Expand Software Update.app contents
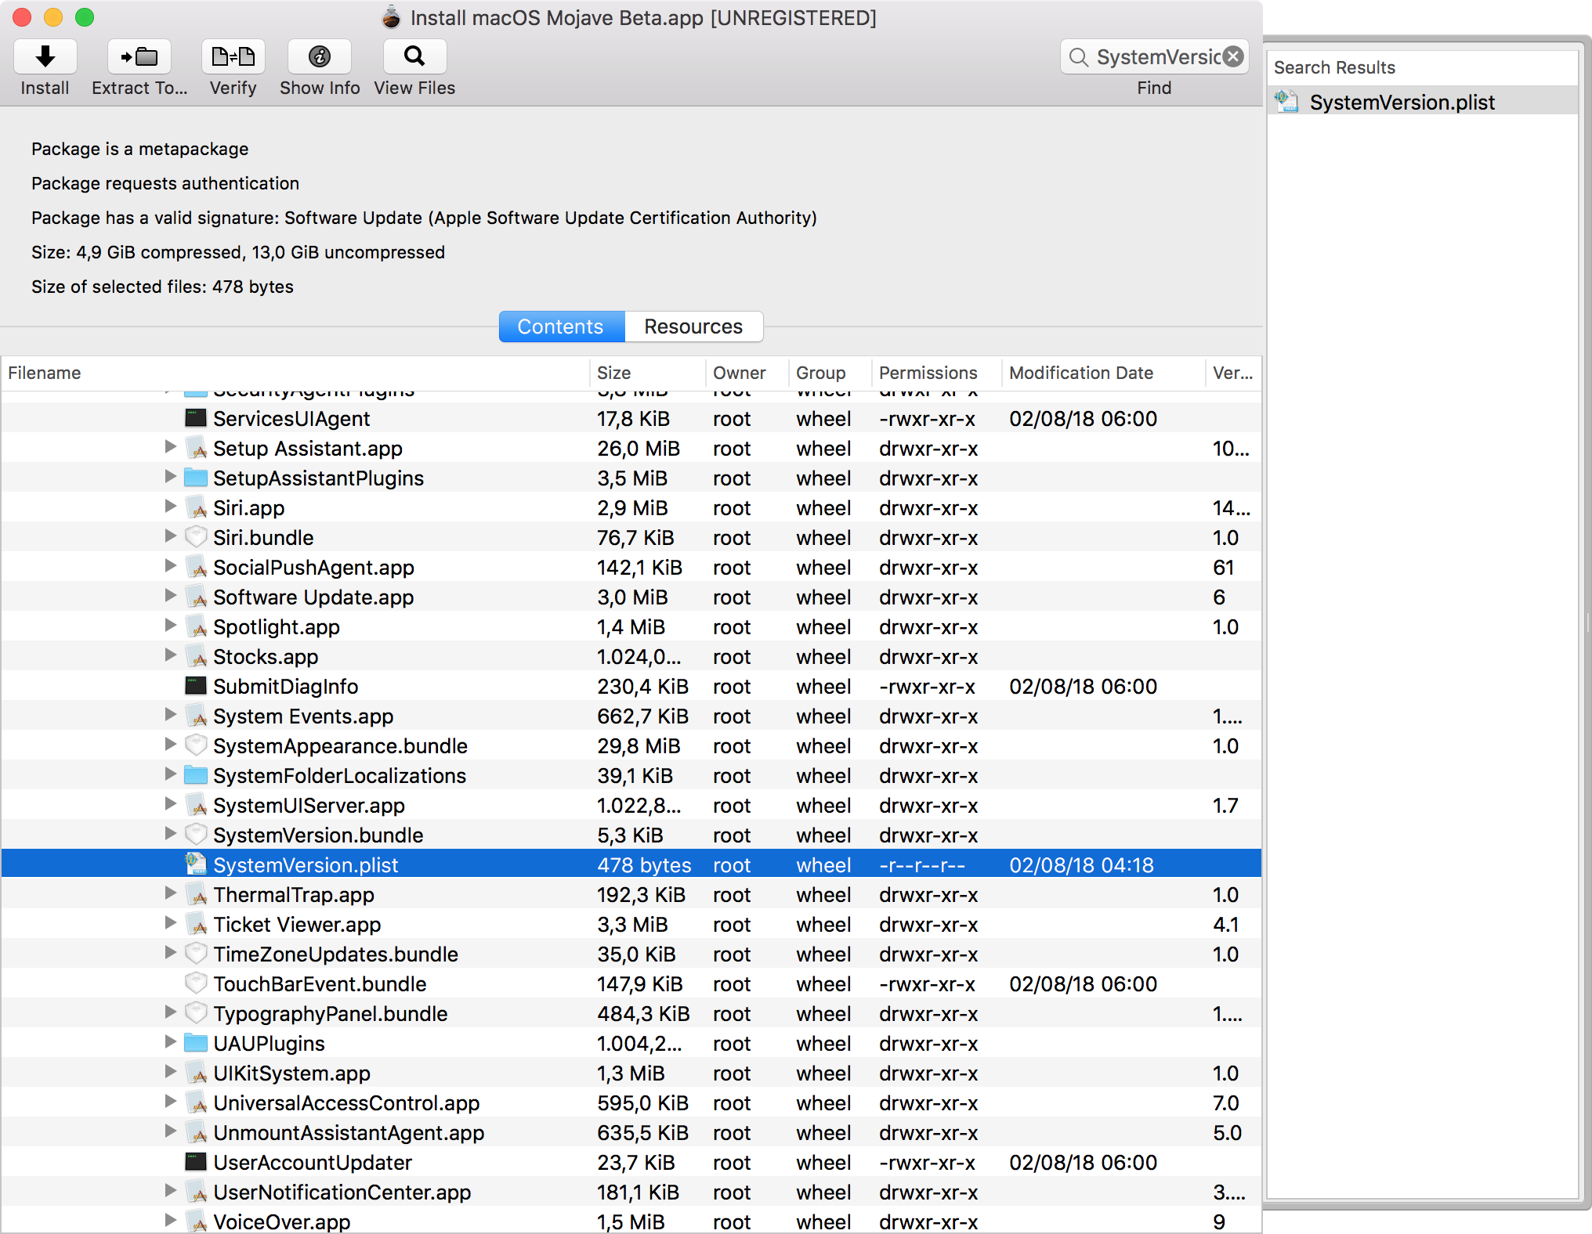The image size is (1592, 1234). click(x=170, y=596)
